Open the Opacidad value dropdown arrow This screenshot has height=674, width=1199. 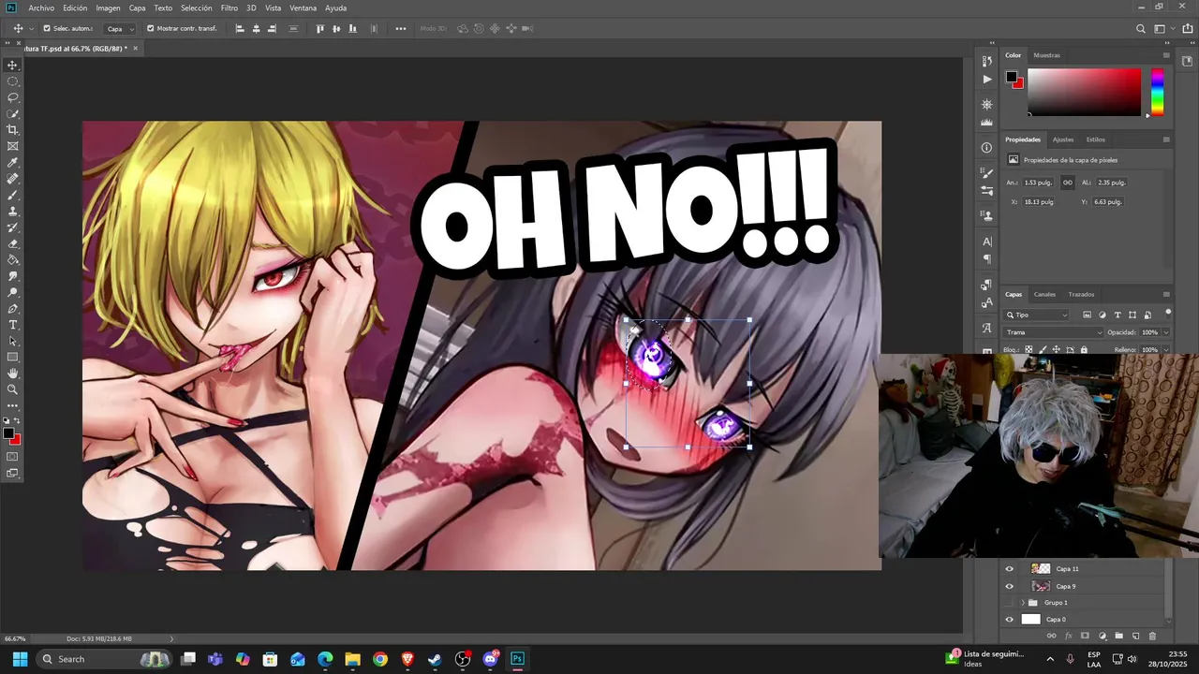click(x=1164, y=332)
